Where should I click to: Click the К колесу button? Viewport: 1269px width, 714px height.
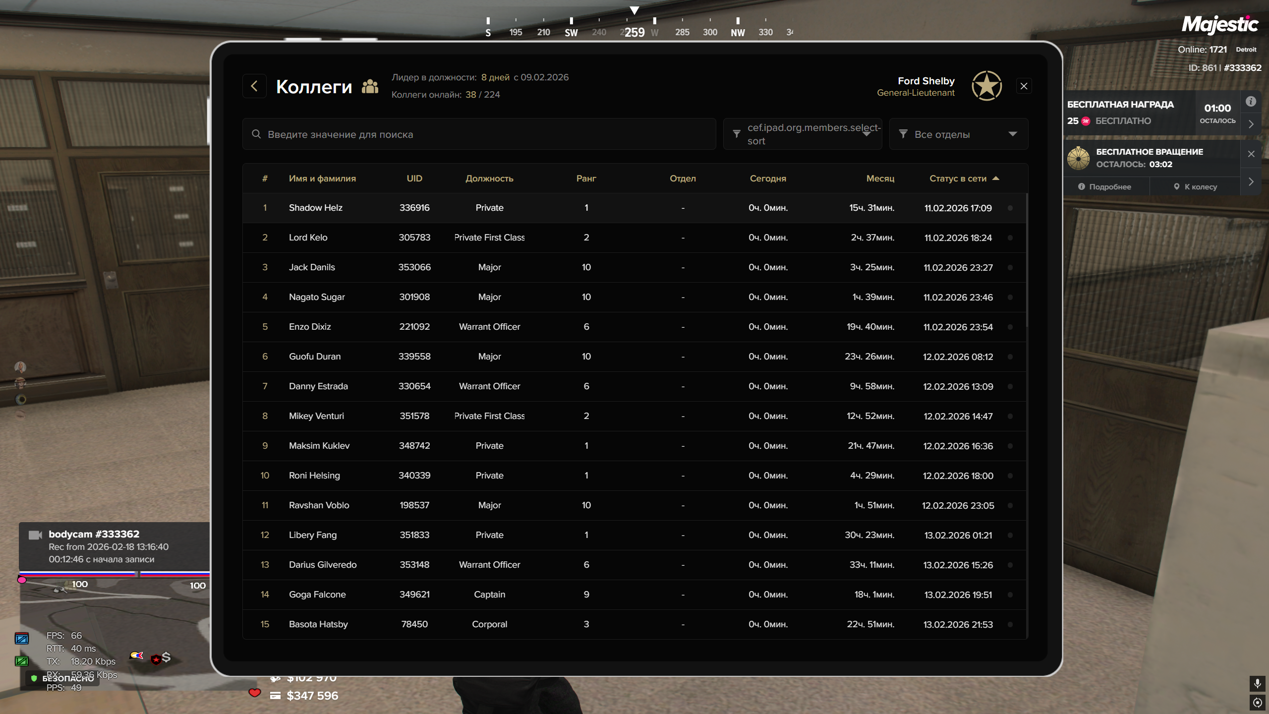pyautogui.click(x=1195, y=187)
